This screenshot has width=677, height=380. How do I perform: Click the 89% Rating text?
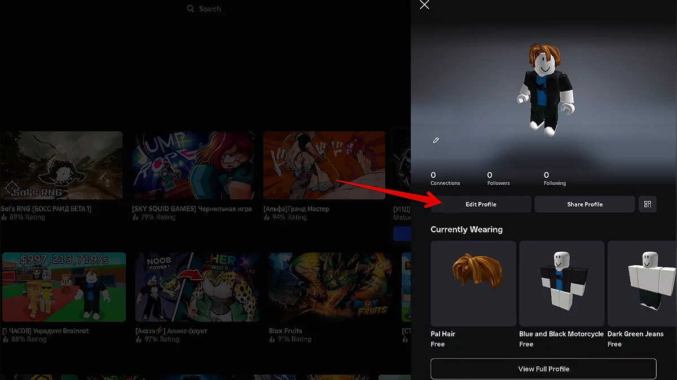point(27,217)
